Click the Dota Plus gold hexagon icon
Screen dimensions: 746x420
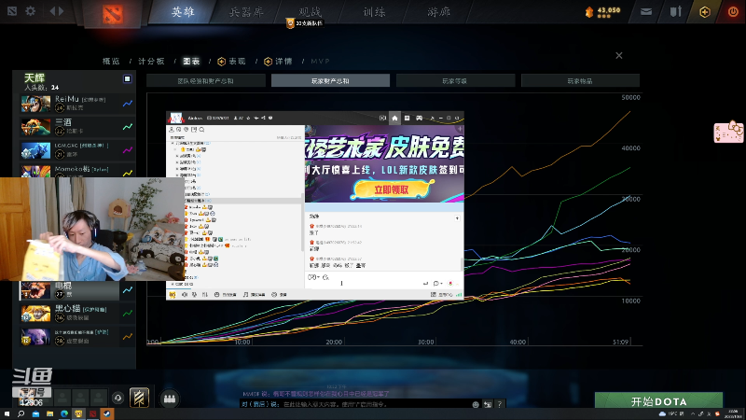(x=705, y=12)
